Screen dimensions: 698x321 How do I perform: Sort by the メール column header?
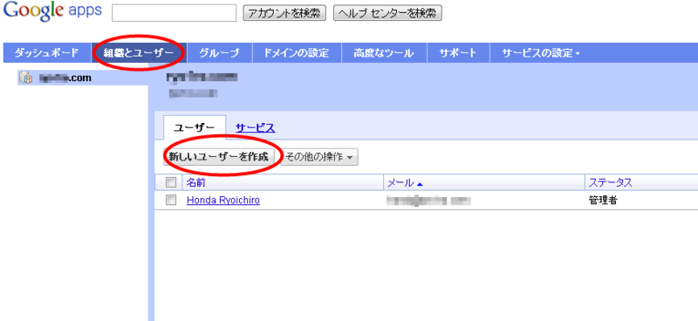[x=405, y=182]
